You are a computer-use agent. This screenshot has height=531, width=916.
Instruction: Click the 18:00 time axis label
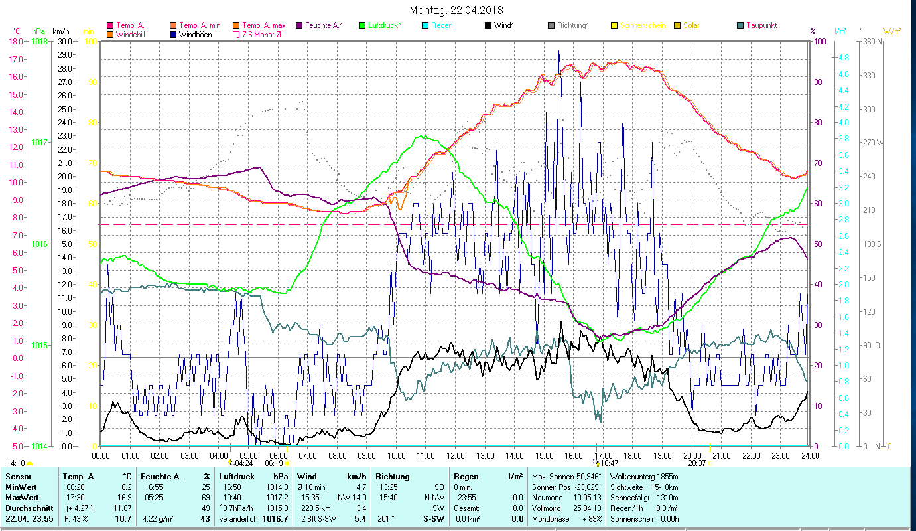click(x=633, y=456)
